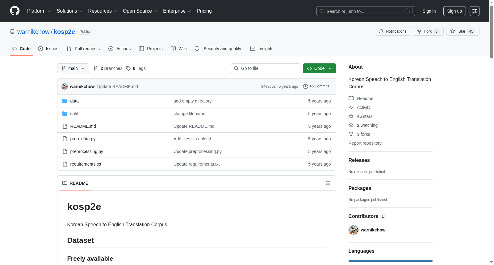Expand the Open Source menu
Image resolution: width=494 pixels, height=265 pixels.
(140, 11)
